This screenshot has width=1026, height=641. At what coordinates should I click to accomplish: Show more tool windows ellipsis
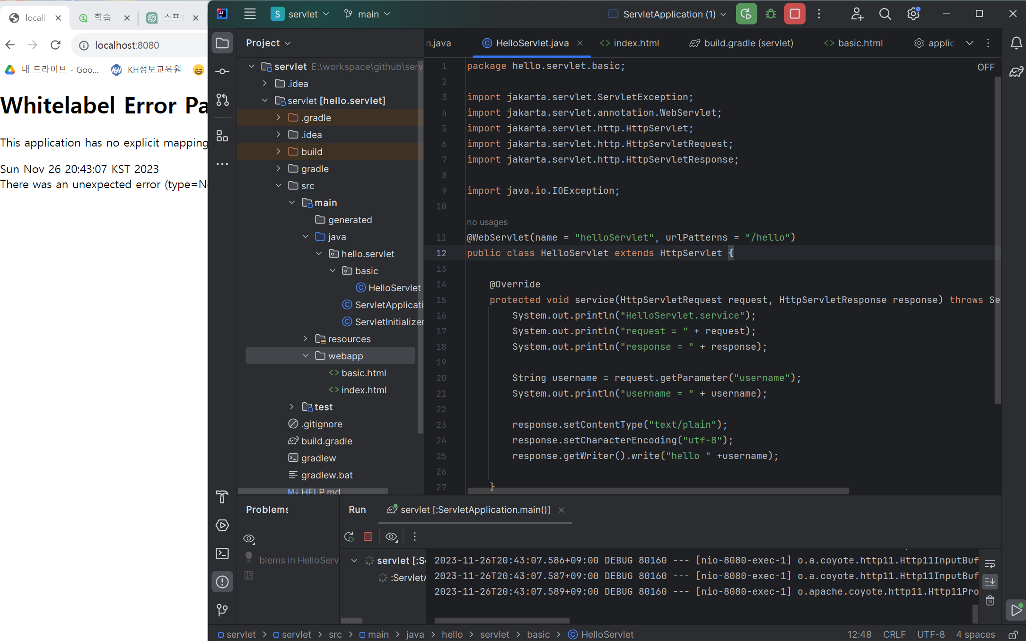tap(222, 164)
